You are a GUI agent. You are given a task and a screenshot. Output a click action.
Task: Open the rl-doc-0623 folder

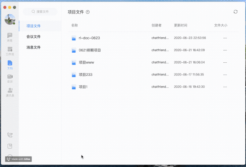[x=89, y=38]
